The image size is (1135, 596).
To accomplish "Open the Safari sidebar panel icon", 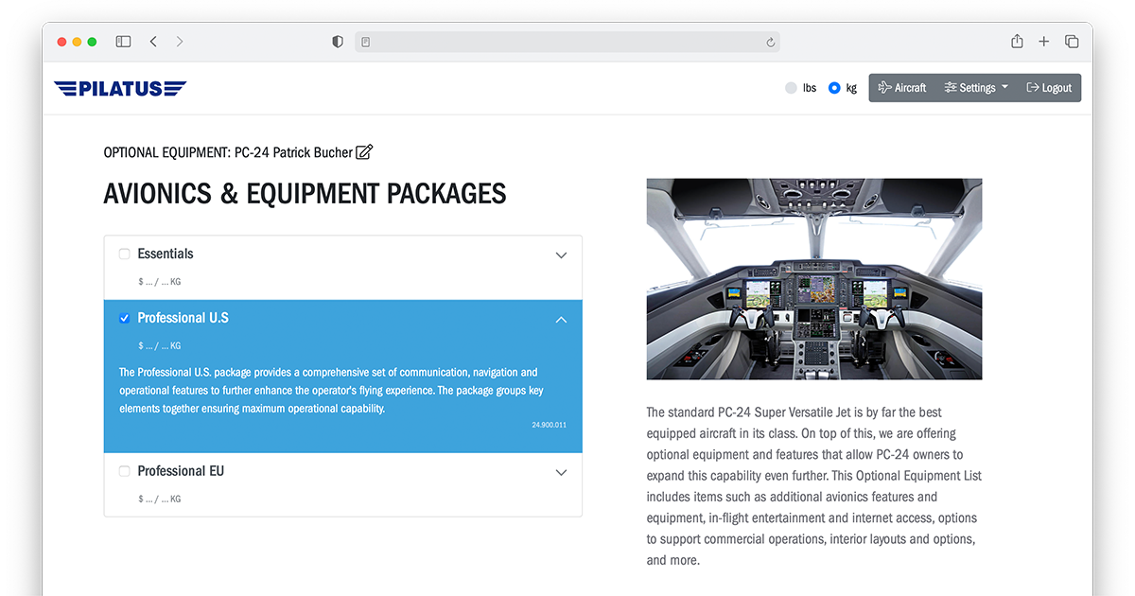I will point(123,42).
